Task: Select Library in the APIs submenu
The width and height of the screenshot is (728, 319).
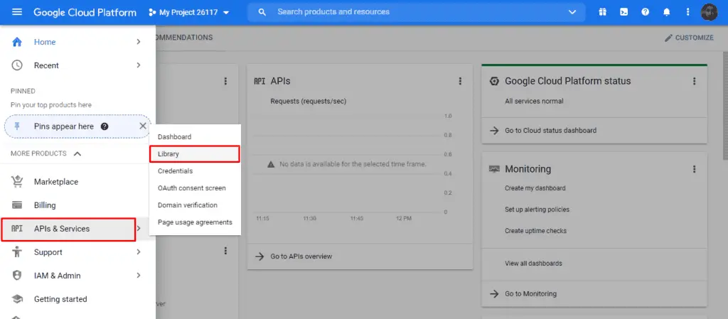Action: click(x=195, y=154)
